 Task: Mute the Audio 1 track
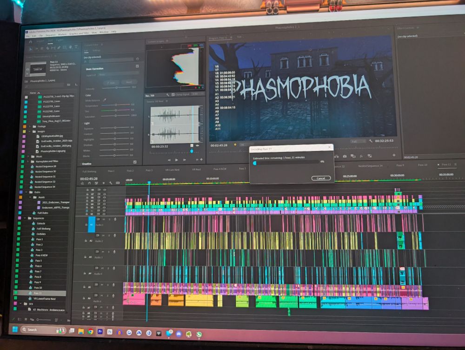pyautogui.click(x=104, y=219)
